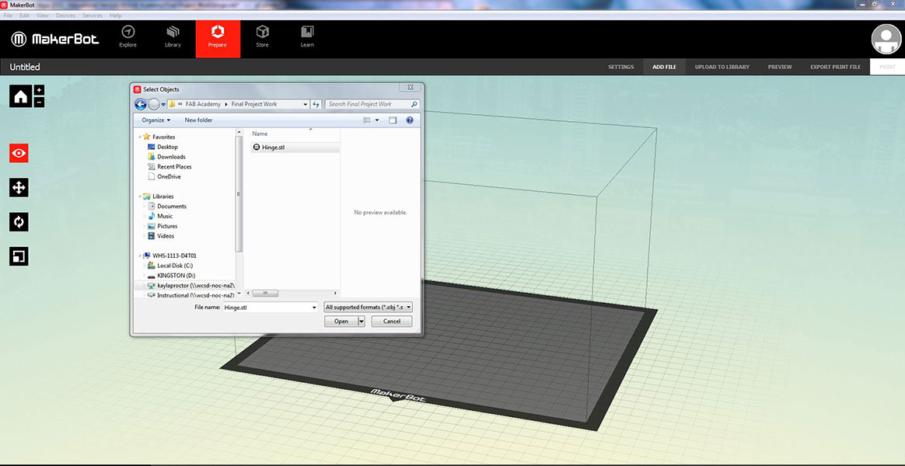Click the file list horizontal scrollbar
905x466 pixels.
click(265, 294)
